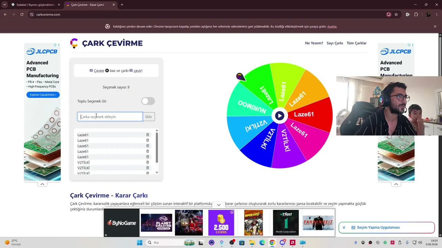Open Discord from the taskbar
The image size is (442, 248).
click(x=282, y=242)
